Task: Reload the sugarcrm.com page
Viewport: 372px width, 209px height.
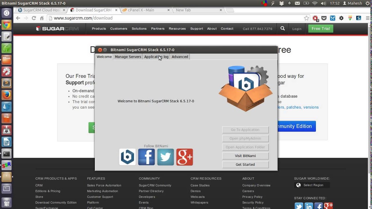Action: 34,18
